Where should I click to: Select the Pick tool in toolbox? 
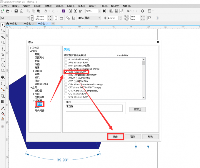tap(3, 25)
